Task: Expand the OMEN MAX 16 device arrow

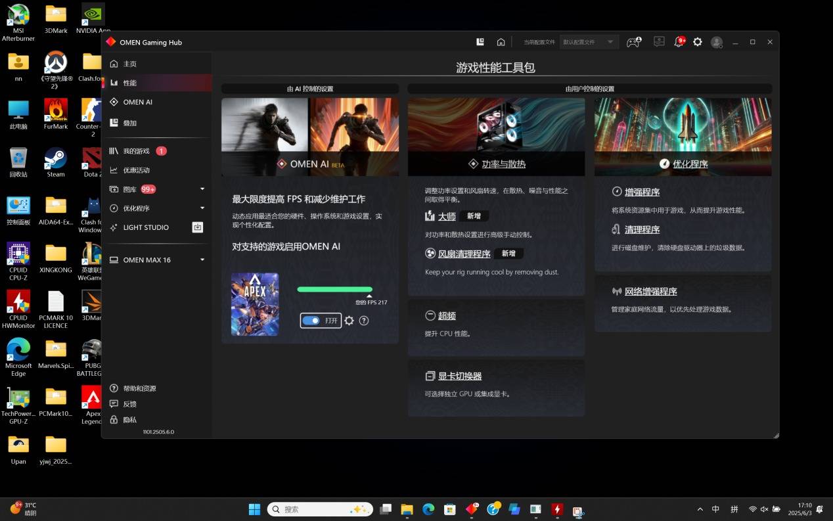Action: [x=202, y=260]
